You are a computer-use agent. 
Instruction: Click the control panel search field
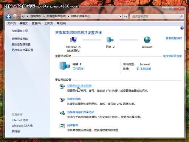point(155,17)
